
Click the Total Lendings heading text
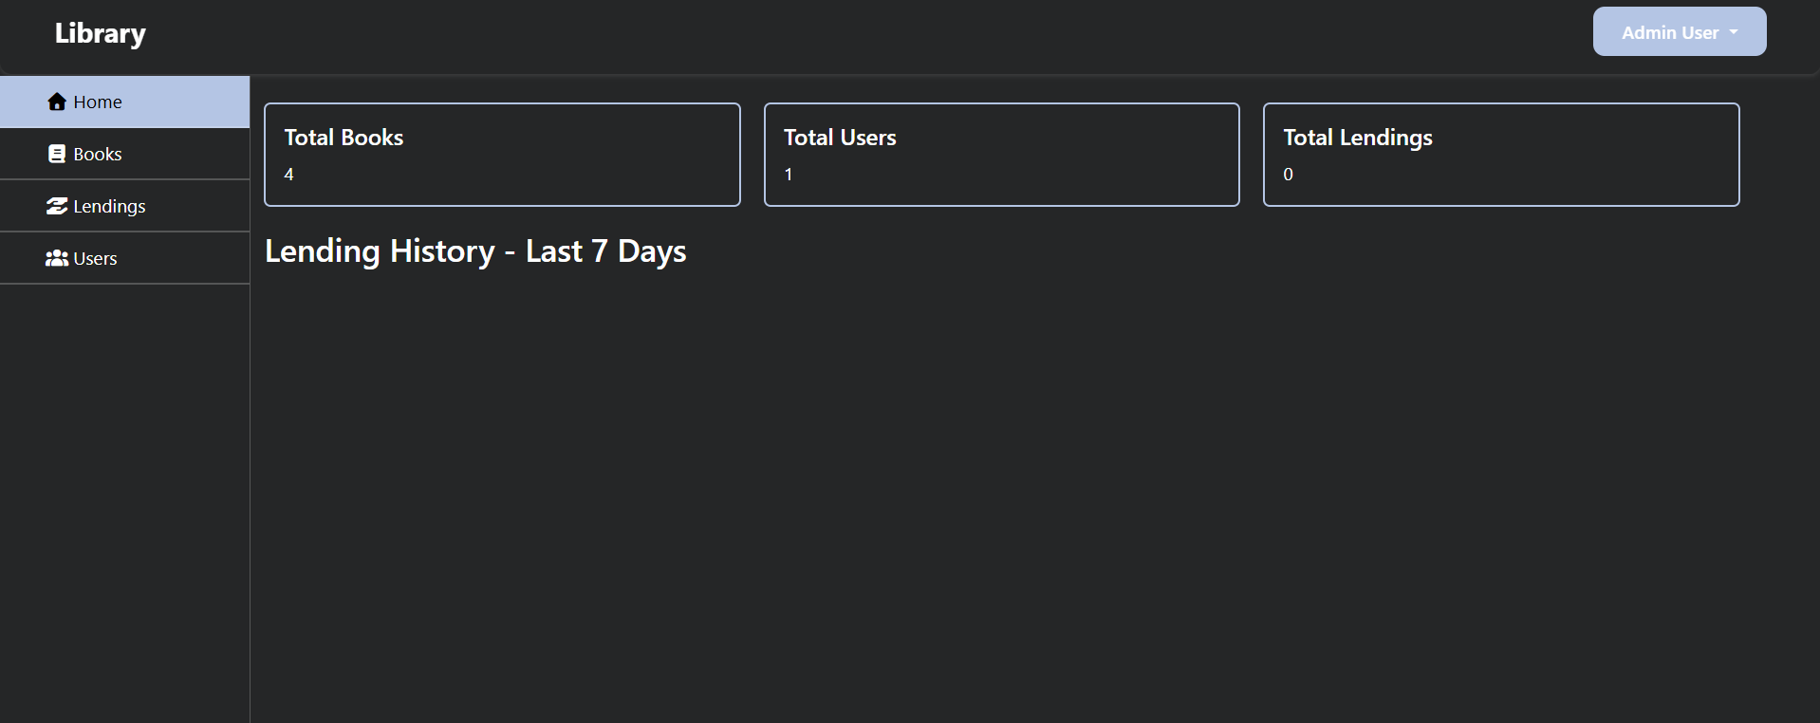[1358, 138]
